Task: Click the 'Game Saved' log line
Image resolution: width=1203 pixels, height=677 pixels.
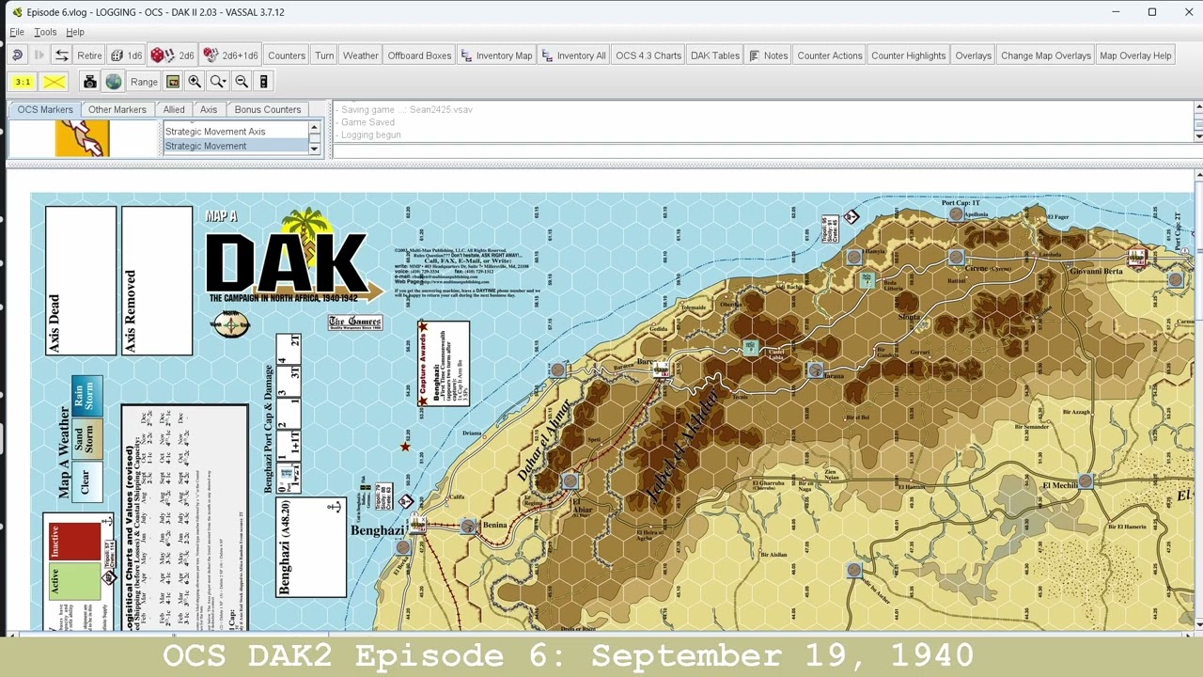Action: coord(367,122)
